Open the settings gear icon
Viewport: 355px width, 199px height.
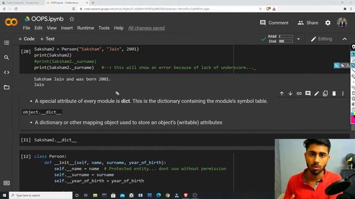(x=328, y=23)
